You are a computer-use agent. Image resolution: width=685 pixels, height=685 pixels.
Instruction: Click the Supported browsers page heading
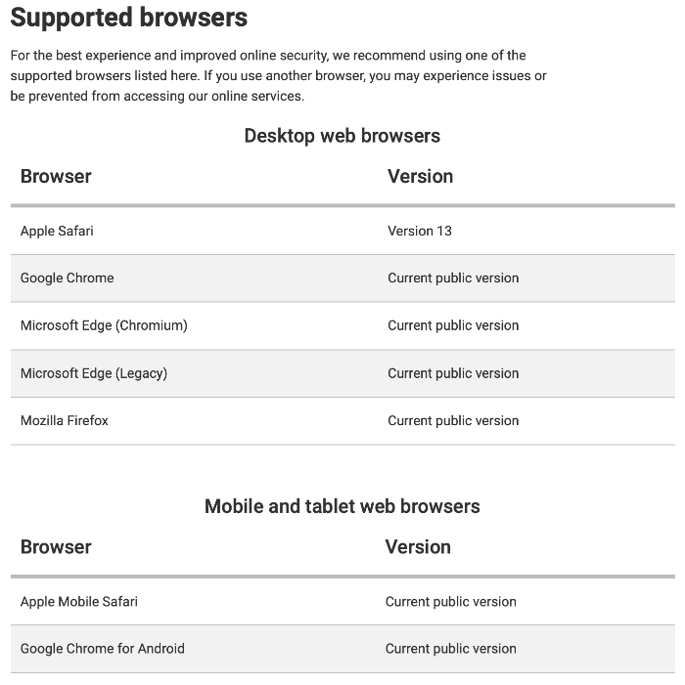pyautogui.click(x=128, y=18)
